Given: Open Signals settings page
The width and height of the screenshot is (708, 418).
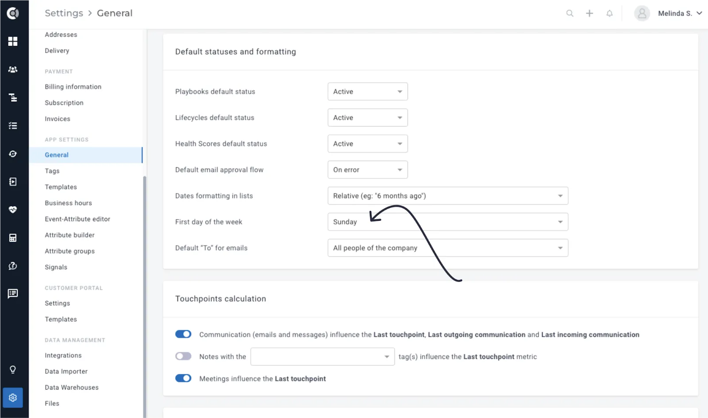Looking at the screenshot, I should 56,267.
